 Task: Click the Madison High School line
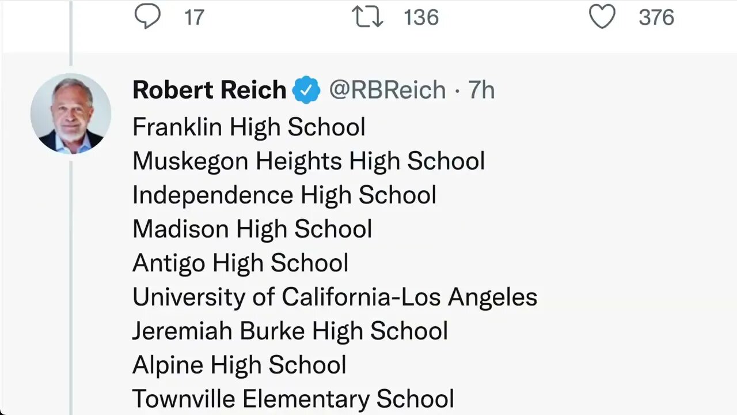[252, 229]
